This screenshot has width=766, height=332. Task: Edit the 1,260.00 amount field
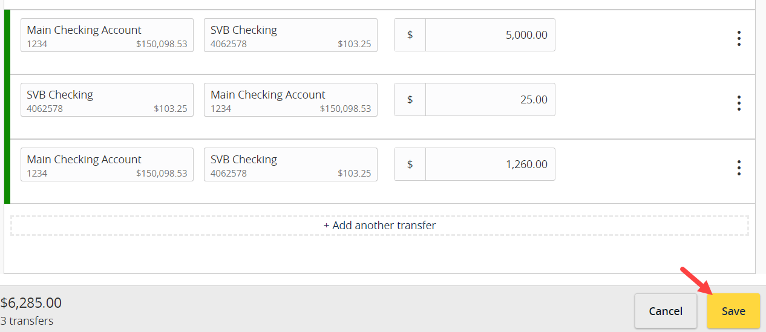[490, 164]
